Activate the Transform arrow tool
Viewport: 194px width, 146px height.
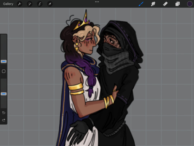(50, 4)
